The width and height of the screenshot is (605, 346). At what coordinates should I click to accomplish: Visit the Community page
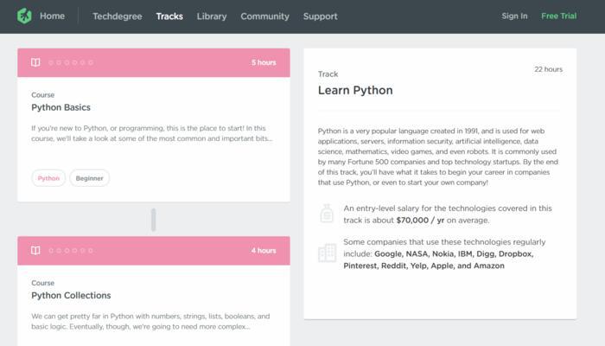click(x=264, y=16)
